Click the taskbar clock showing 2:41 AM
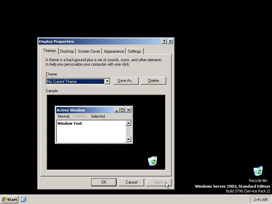This screenshot has width=272, height=204. (260, 200)
